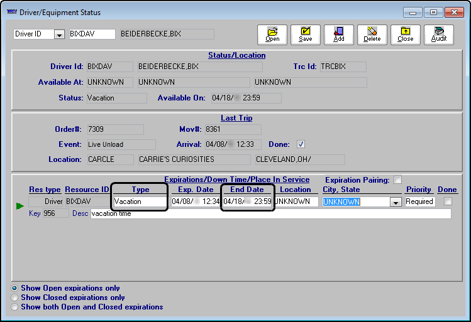Image resolution: width=471 pixels, height=322 pixels.
Task: Open the Driver ID type dropdown
Action: pyautogui.click(x=59, y=35)
